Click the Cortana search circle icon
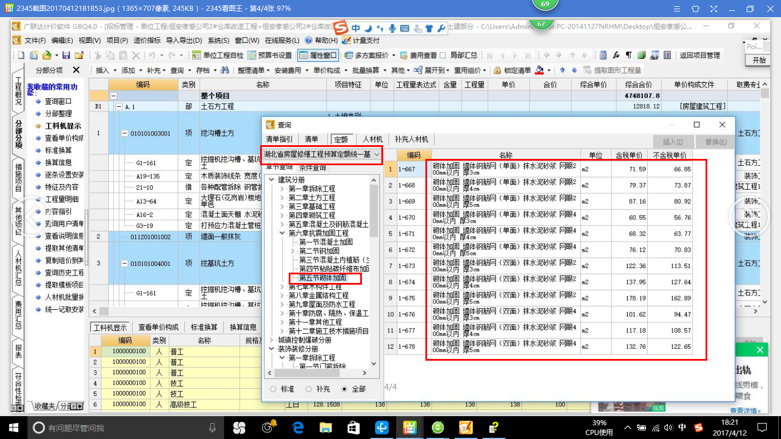Image resolution: width=781 pixels, height=439 pixels. [x=39, y=428]
